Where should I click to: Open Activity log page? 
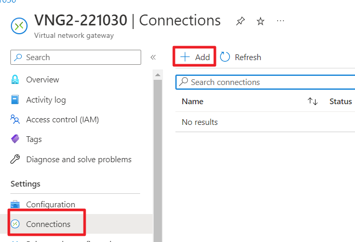tap(46, 99)
